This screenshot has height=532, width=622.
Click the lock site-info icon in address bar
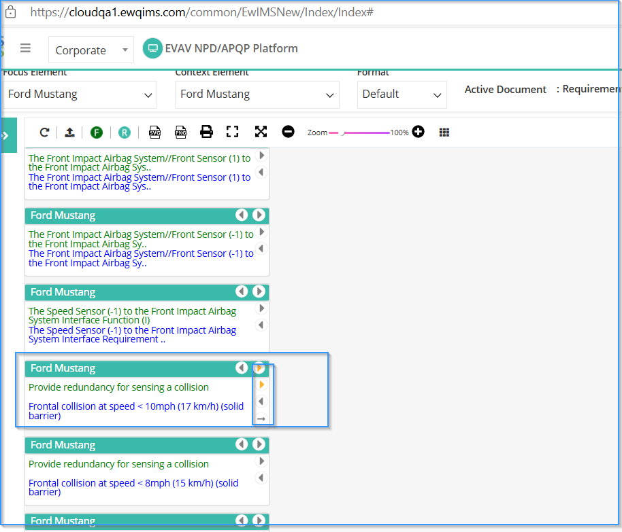[x=11, y=12]
